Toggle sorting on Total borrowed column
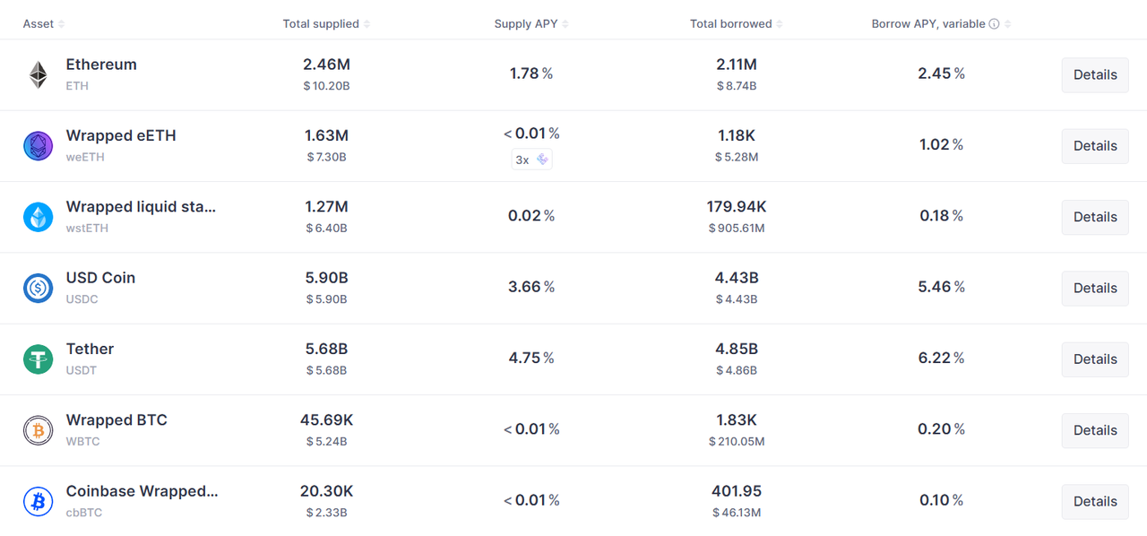This screenshot has height=536, width=1147. 736,23
